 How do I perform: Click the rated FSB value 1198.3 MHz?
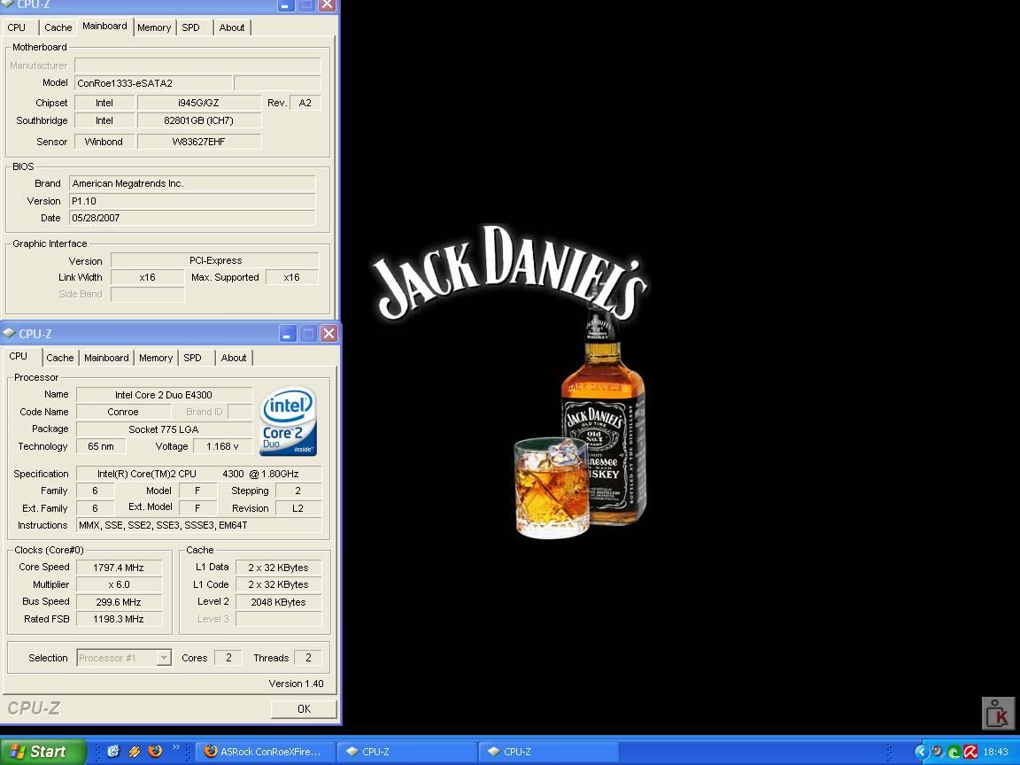[119, 619]
